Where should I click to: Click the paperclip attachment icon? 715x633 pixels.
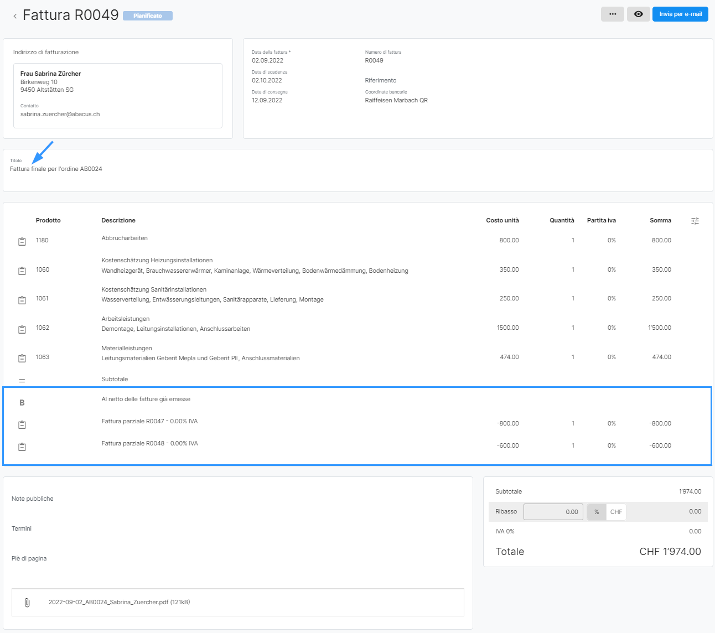27,603
